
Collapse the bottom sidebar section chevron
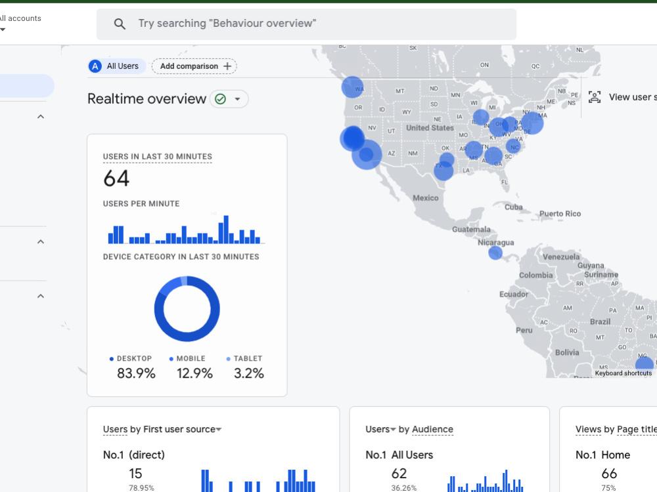coord(40,295)
